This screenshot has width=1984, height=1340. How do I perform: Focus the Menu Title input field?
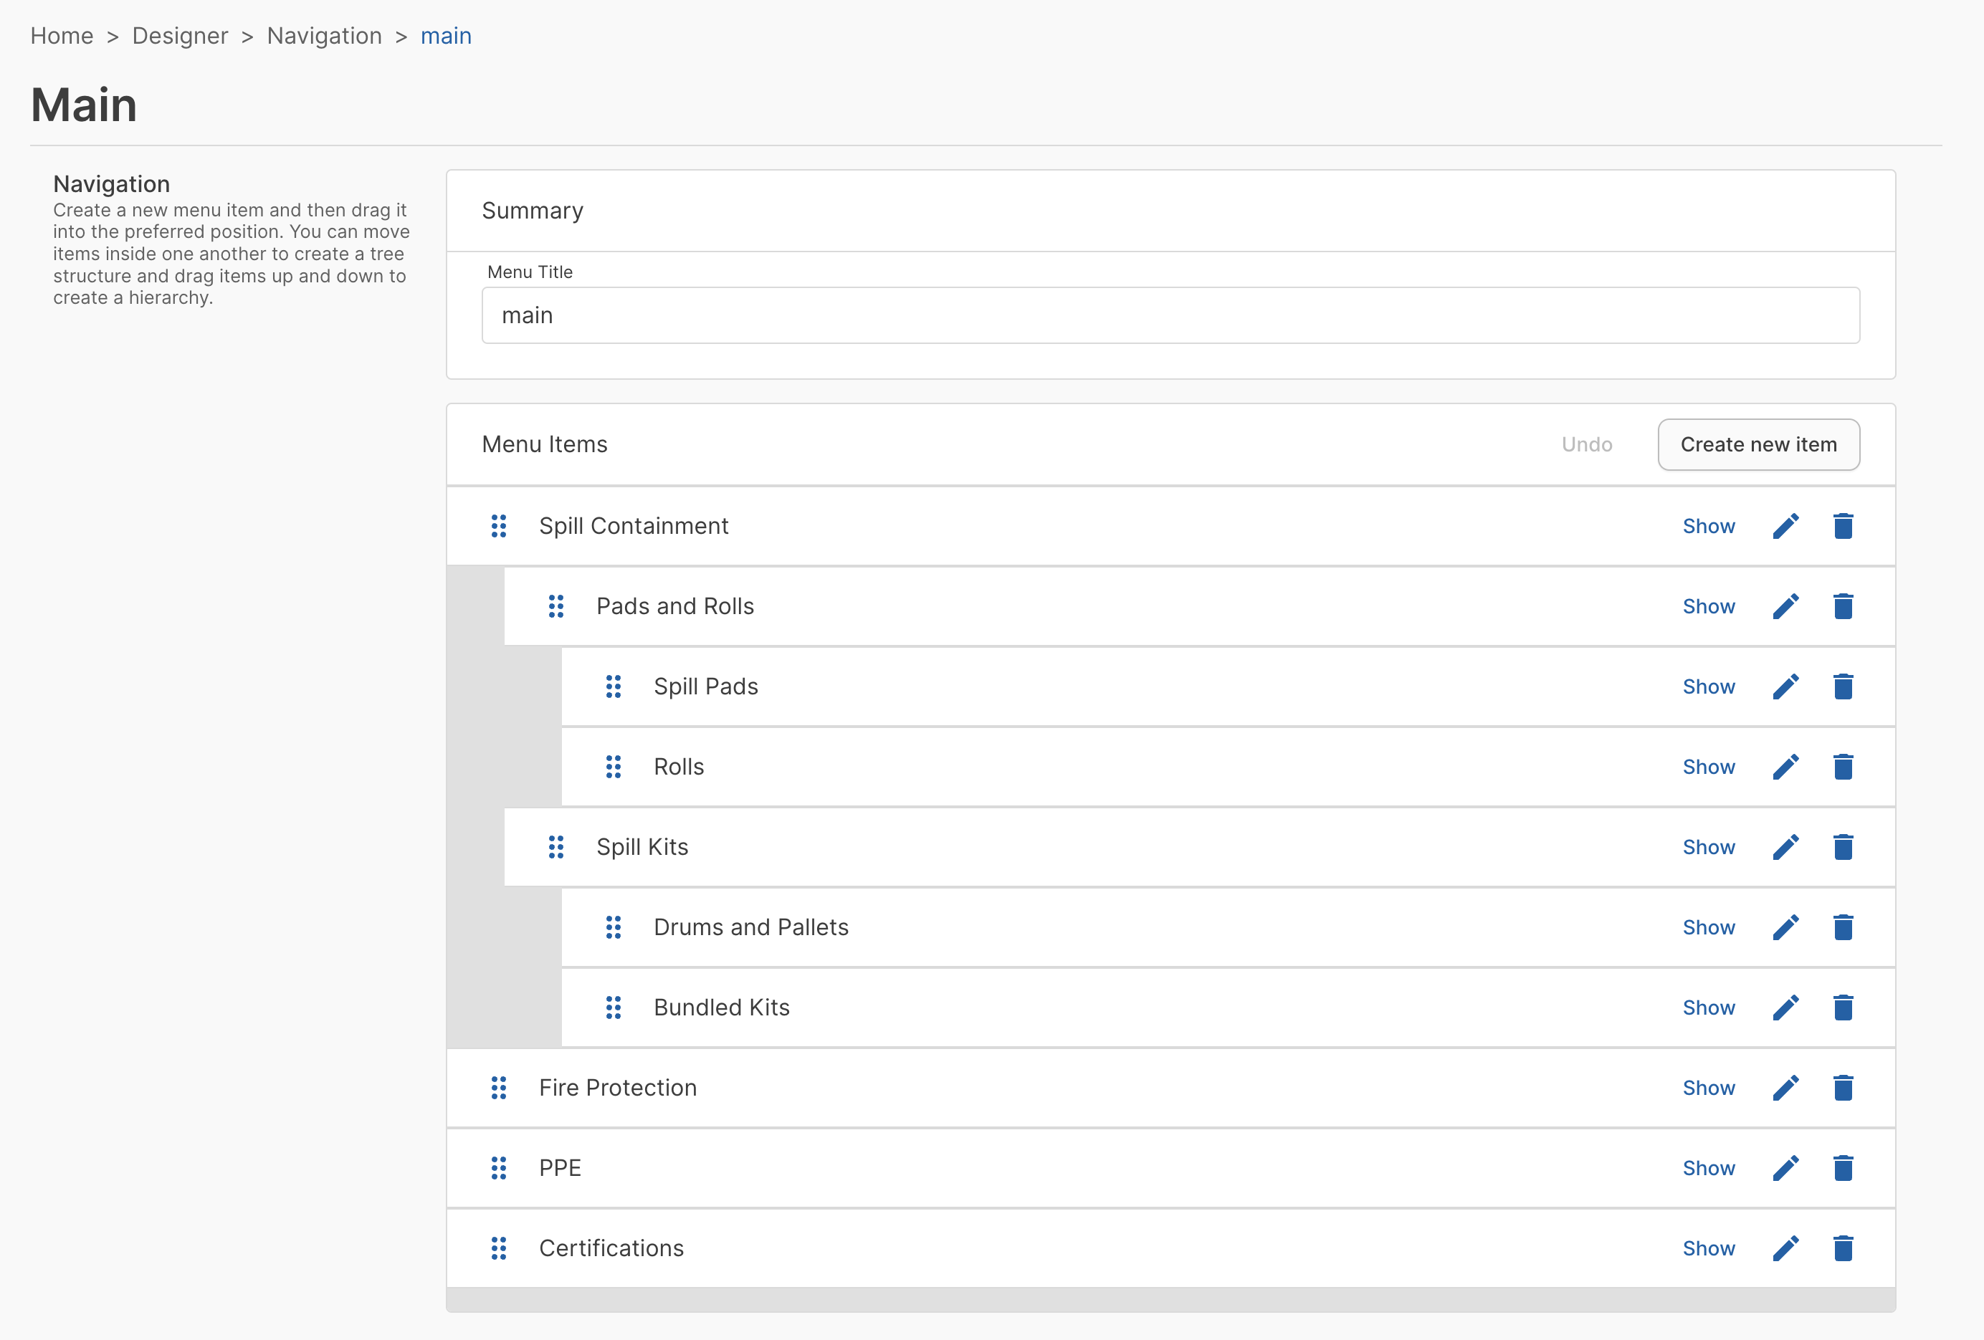click(x=1170, y=316)
